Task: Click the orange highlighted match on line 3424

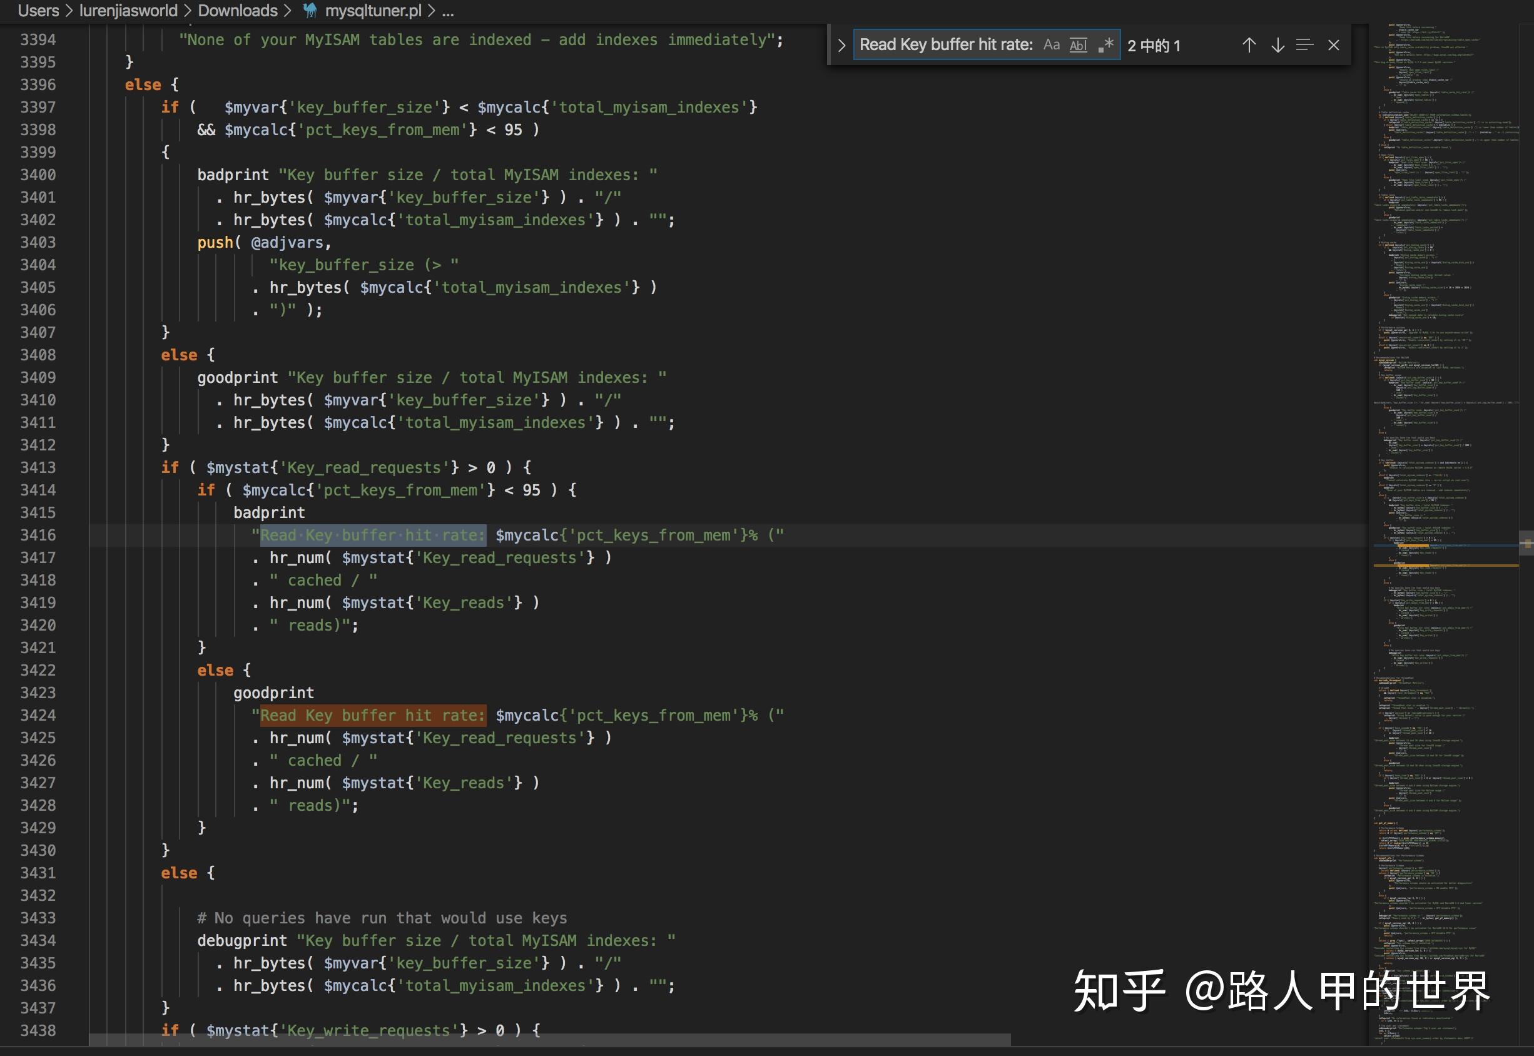Action: pyautogui.click(x=372, y=715)
